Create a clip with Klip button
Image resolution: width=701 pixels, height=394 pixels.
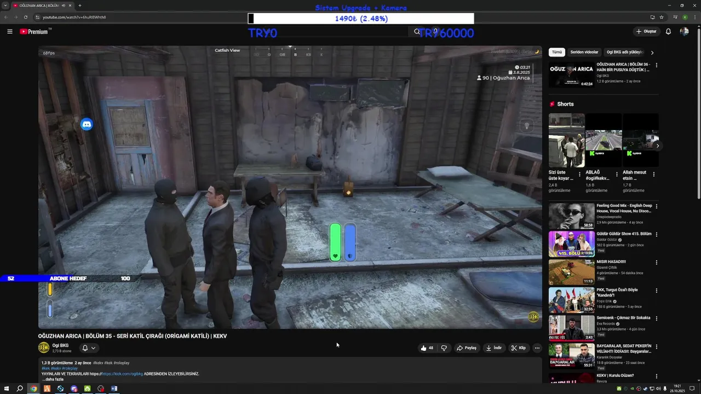point(518,347)
